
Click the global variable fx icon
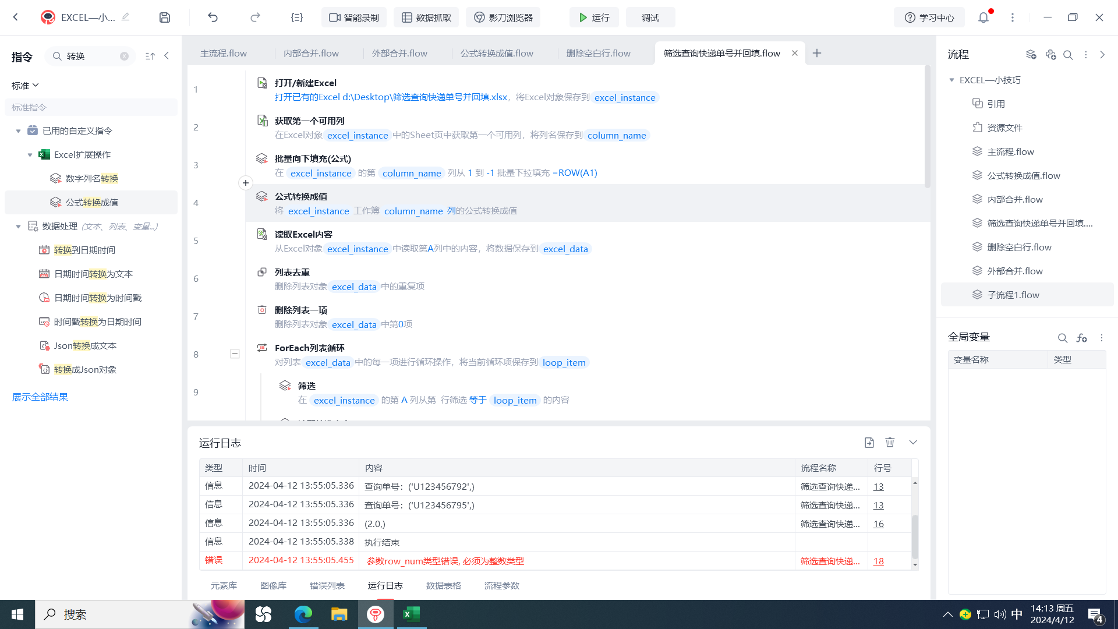pos(1082,338)
